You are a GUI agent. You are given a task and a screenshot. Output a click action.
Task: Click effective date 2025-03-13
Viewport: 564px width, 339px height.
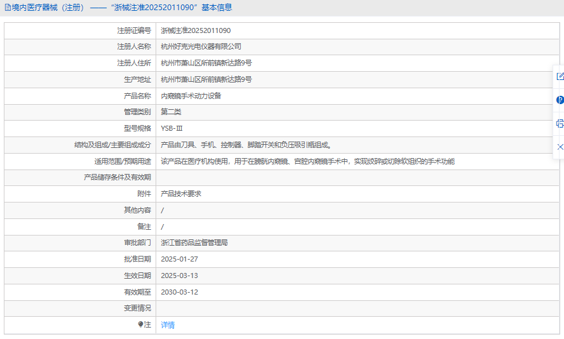(179, 276)
